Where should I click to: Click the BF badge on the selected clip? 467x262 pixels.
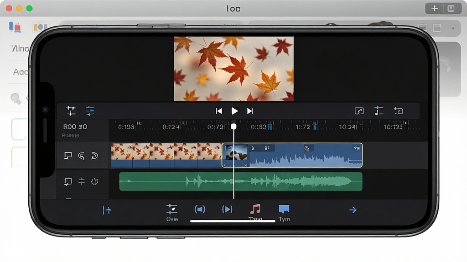click(267, 148)
